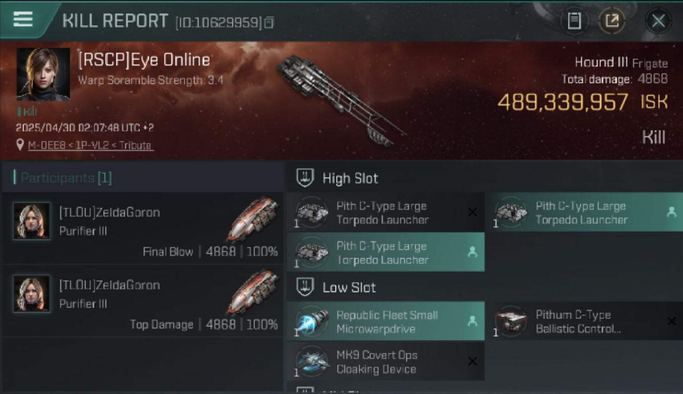Viewport: 683px width, 394px height.
Task: Click the Hound III ship image
Action: pos(341,100)
